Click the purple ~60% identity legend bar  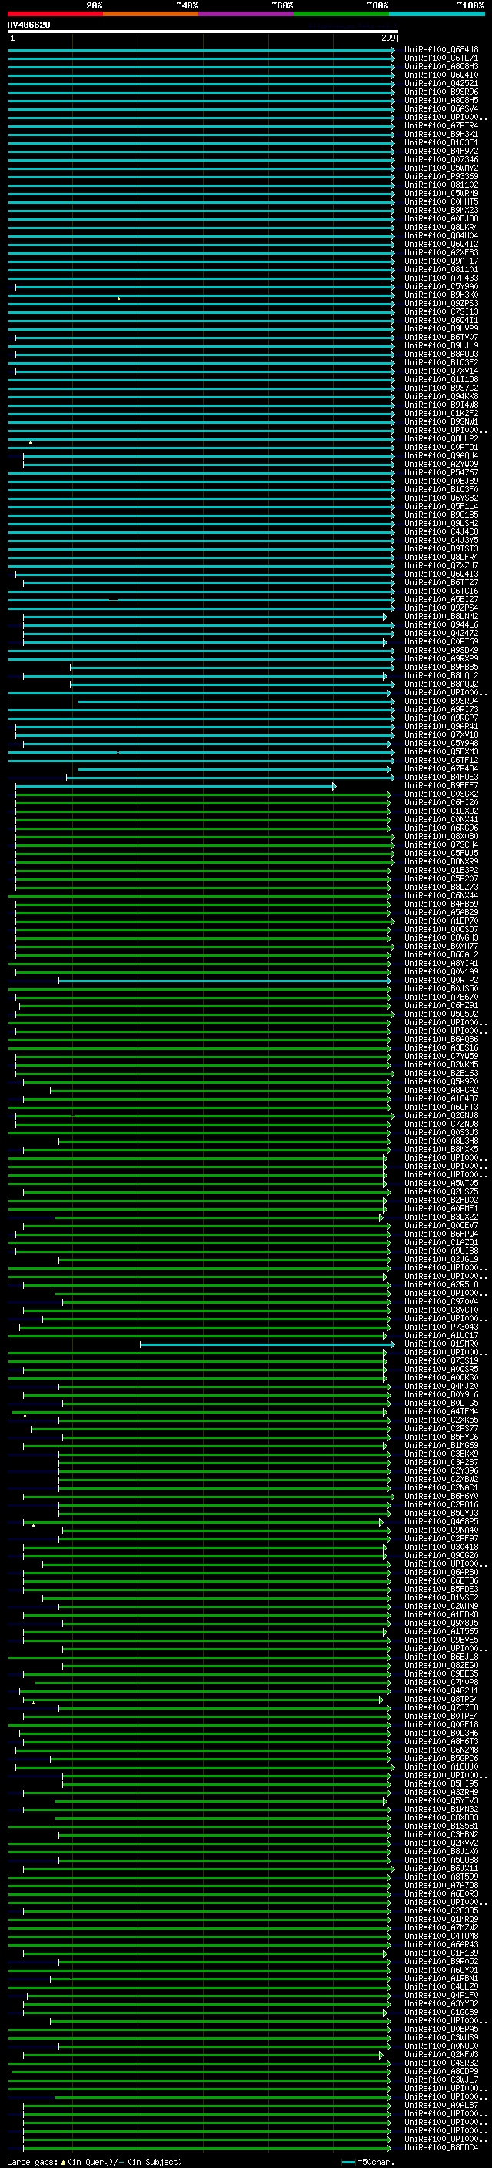pos(247,14)
